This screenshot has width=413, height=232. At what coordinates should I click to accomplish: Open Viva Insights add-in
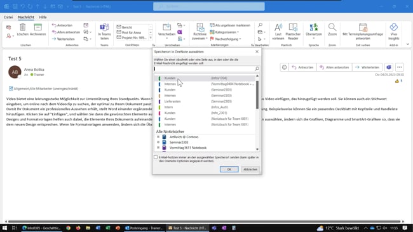pyautogui.click(x=393, y=31)
